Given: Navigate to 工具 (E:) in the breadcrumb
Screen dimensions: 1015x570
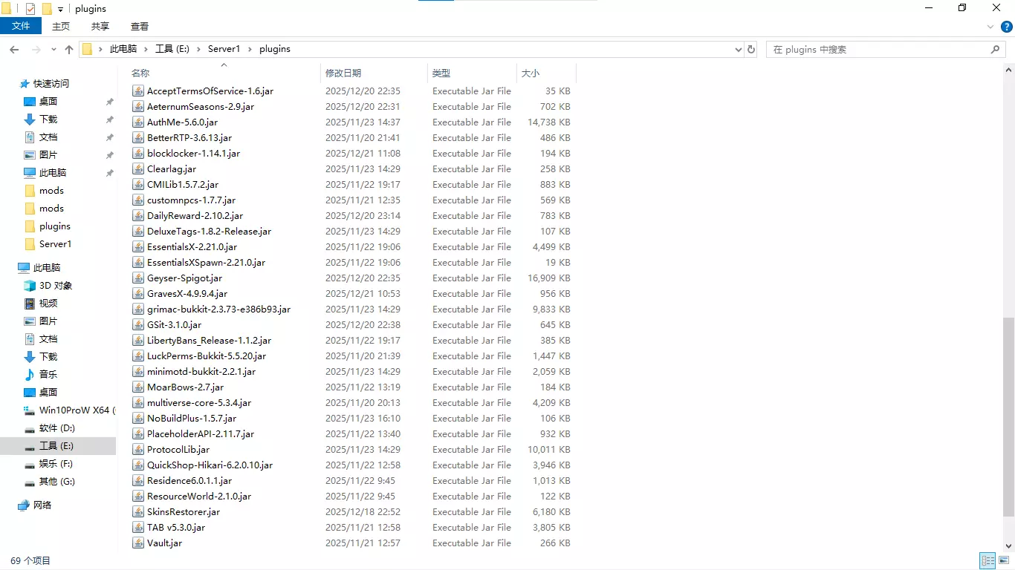Looking at the screenshot, I should pos(172,50).
